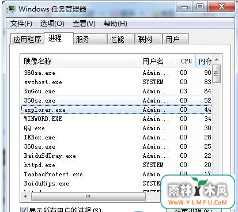Image resolution: width=238 pixels, height=212 pixels.
Task: Click CPU value 03 for KuGou.exe
Action: point(183,91)
